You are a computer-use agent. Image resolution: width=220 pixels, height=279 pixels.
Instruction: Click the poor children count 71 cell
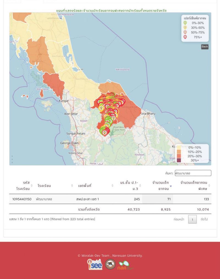click(169, 199)
